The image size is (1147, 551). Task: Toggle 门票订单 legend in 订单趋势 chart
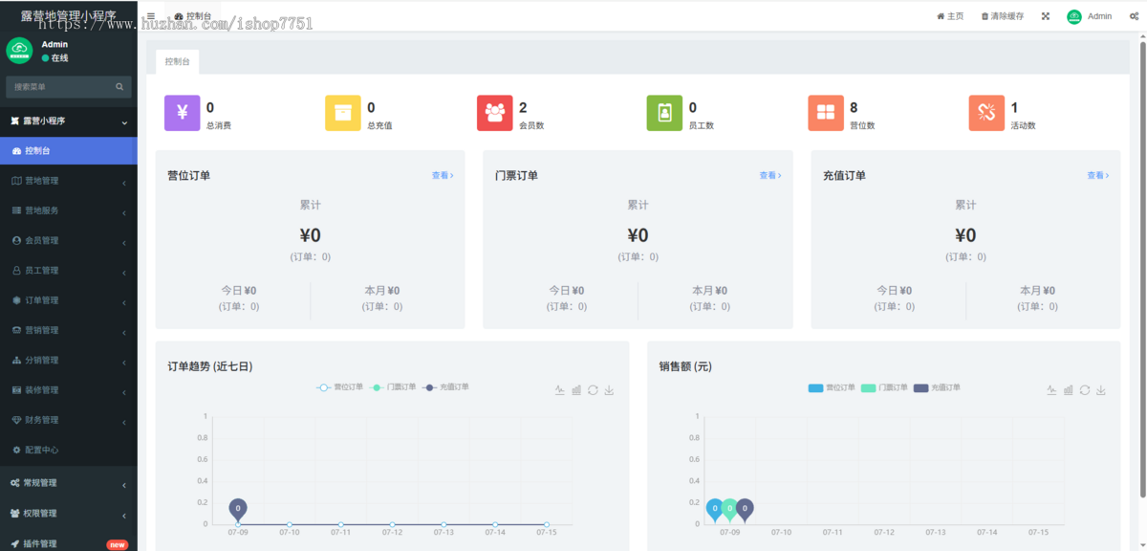coord(393,387)
